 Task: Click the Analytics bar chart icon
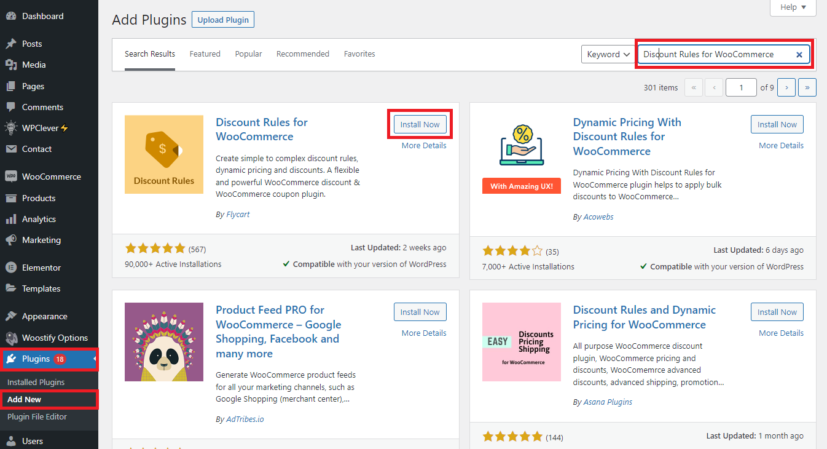[x=11, y=219]
